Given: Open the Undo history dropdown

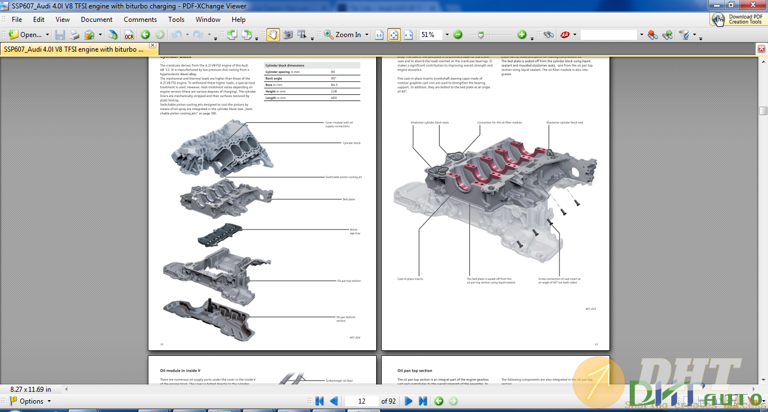Looking at the screenshot, I should click(186, 36).
